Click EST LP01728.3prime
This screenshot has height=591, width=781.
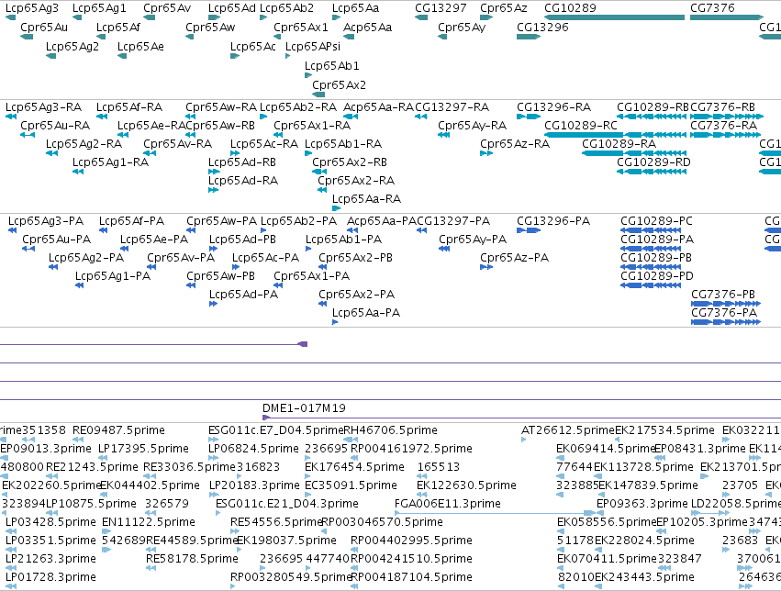[x=50, y=577]
